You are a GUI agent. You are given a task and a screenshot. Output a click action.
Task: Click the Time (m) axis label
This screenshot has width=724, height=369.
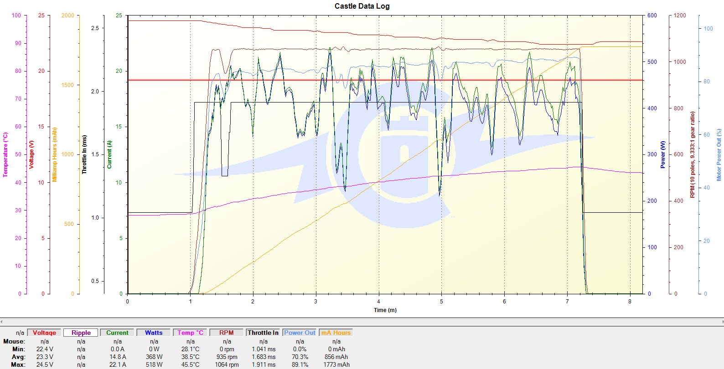pyautogui.click(x=385, y=310)
